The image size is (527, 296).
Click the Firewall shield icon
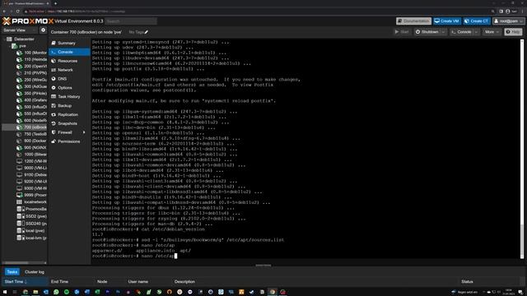tap(54, 132)
